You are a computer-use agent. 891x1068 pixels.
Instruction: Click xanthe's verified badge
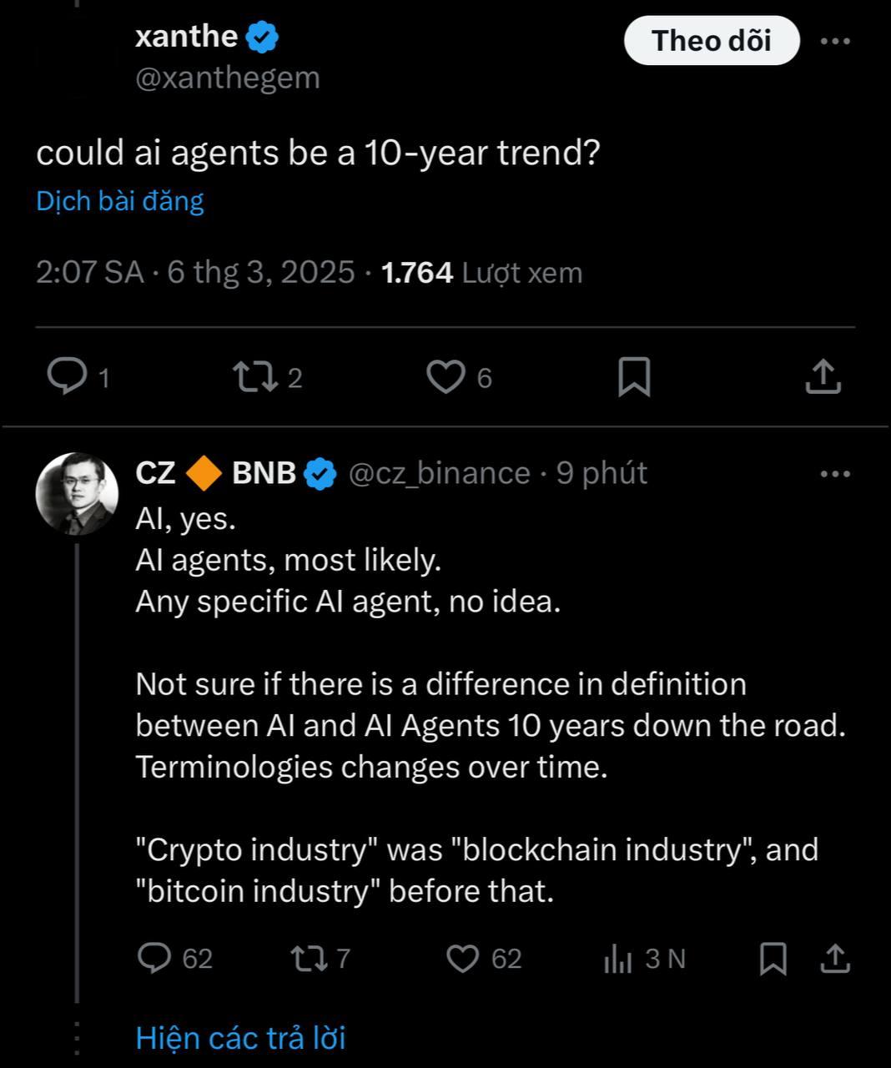coord(262,38)
